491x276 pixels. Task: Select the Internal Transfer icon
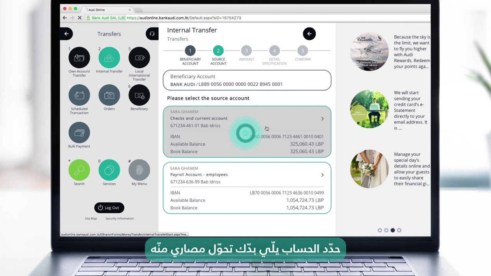[x=109, y=58]
